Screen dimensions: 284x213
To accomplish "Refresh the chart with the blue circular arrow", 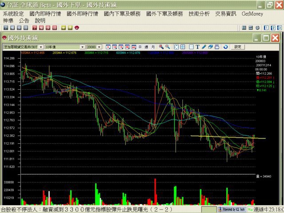I will 225,47.
